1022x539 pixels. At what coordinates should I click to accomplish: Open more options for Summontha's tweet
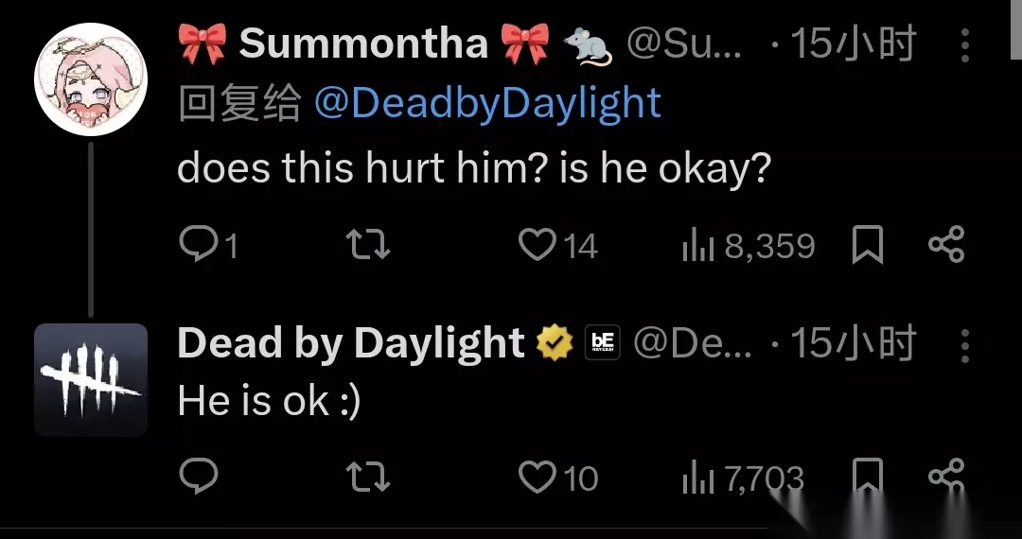pyautogui.click(x=964, y=45)
